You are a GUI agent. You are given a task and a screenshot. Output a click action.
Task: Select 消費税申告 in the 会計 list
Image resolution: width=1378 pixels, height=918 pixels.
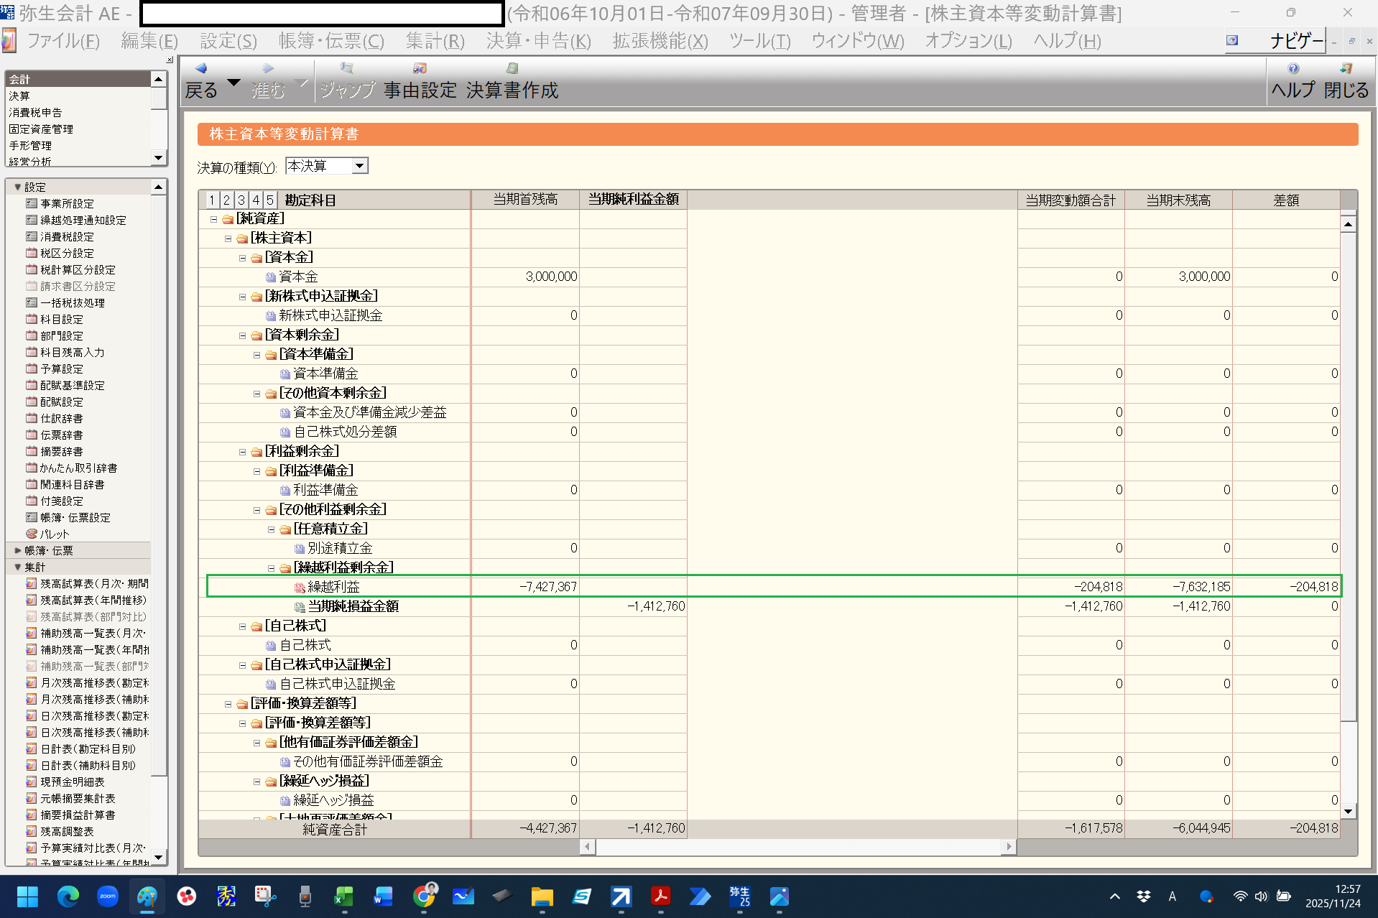(35, 113)
